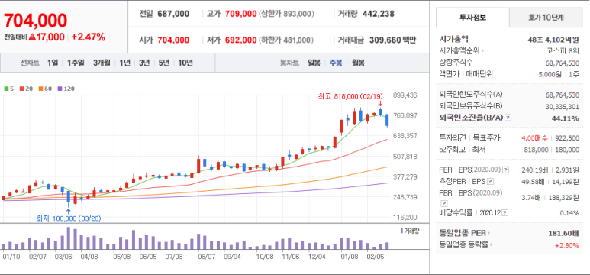Image resolution: width=590 pixels, height=275 pixels.
Task: Click the 상한가 893,000 text
Action: click(286, 14)
